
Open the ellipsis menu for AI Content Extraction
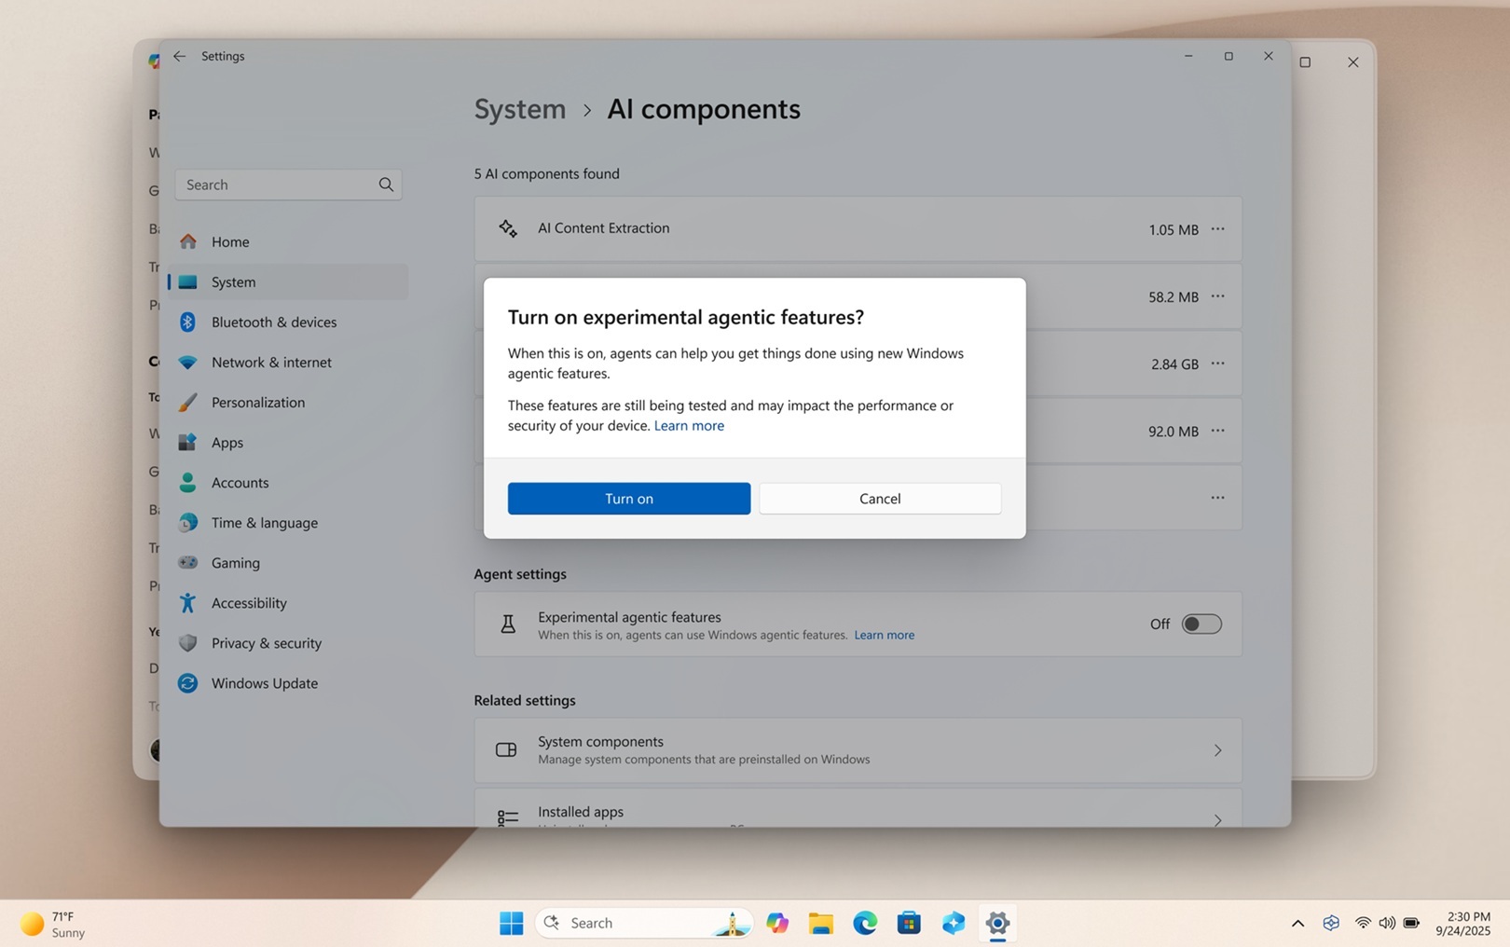(1217, 229)
